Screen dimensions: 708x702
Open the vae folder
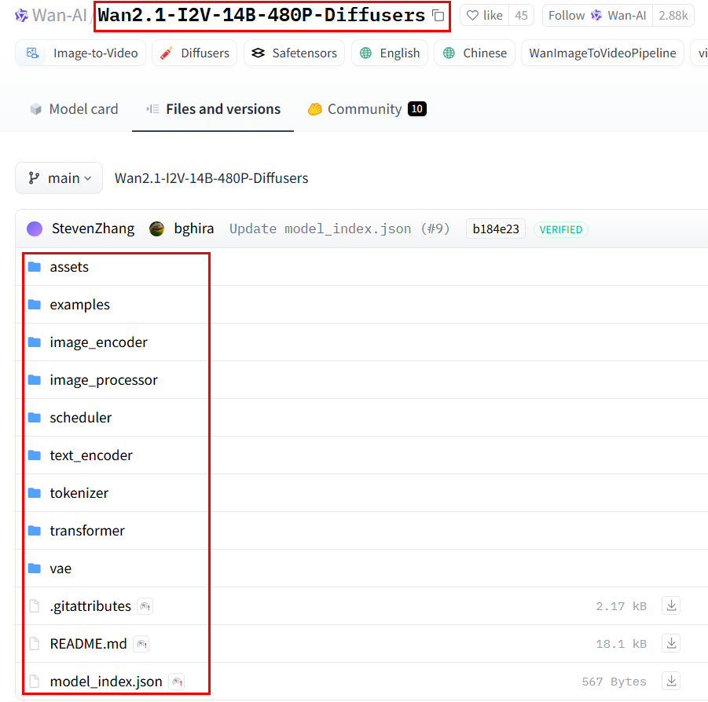click(61, 569)
